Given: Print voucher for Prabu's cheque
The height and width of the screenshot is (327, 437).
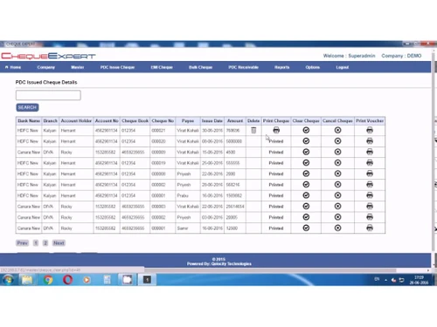Looking at the screenshot, I should 370,195.
